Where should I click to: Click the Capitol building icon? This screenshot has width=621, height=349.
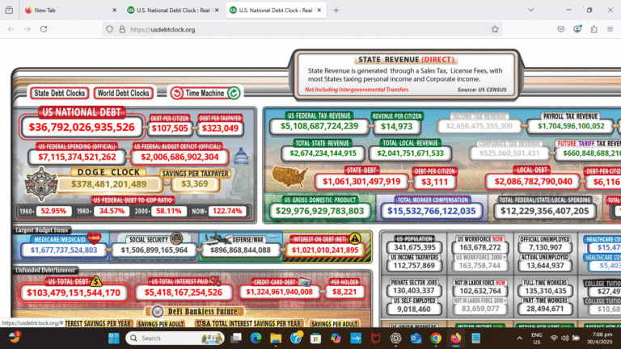click(241, 156)
